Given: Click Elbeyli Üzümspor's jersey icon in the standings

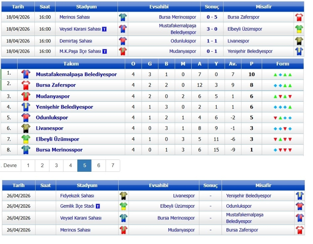Looking at the screenshot, I should [26, 139].
